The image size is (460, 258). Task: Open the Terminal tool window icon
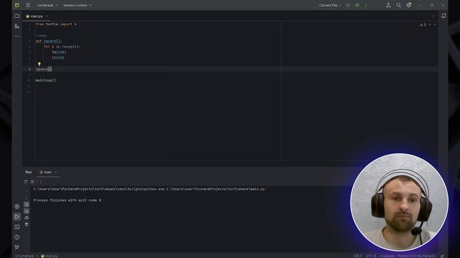pos(17,227)
